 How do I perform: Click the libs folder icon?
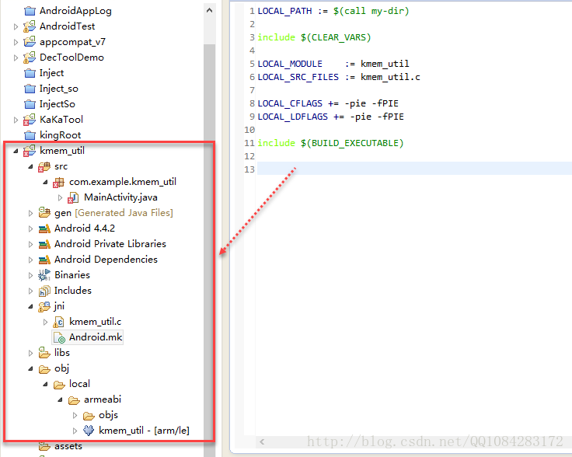coord(44,353)
